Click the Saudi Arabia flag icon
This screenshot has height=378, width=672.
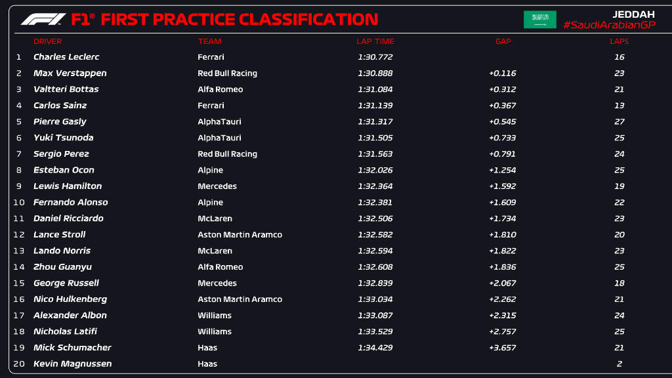(x=540, y=19)
